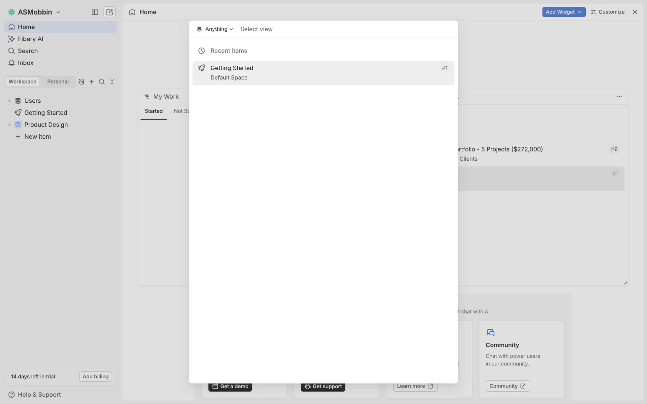The height and width of the screenshot is (404, 647).
Task: Switch to the Personal sidebar tab
Action: (x=58, y=82)
